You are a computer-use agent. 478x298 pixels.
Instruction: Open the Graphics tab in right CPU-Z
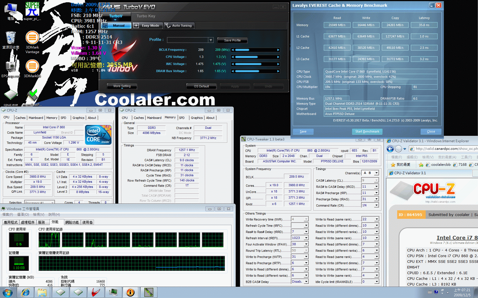pos(197,118)
